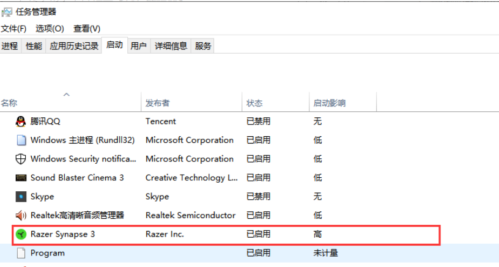Switch to the 性能 tab
The image size is (499, 267).
pos(34,46)
